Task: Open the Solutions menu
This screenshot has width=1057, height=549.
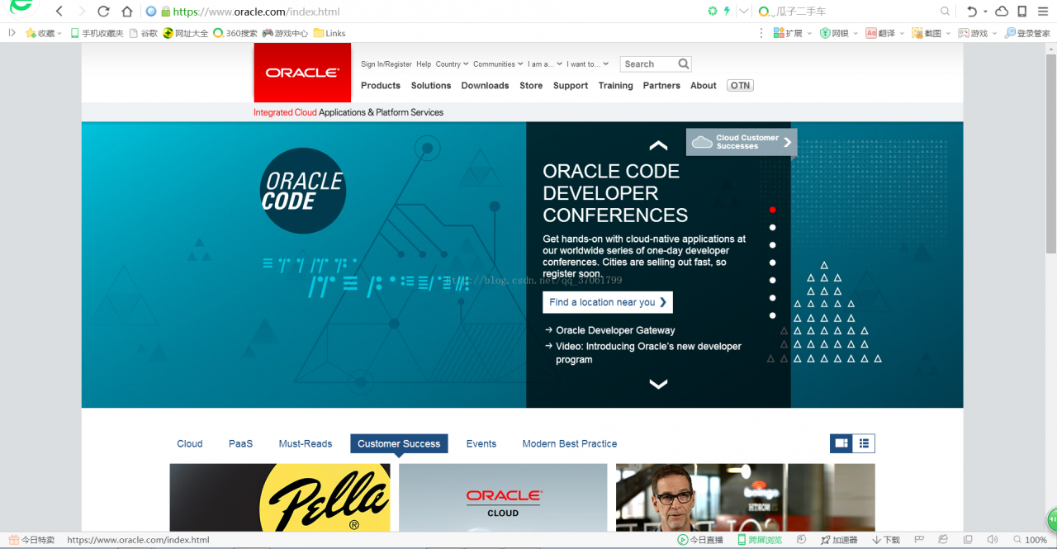Action: pyautogui.click(x=431, y=86)
